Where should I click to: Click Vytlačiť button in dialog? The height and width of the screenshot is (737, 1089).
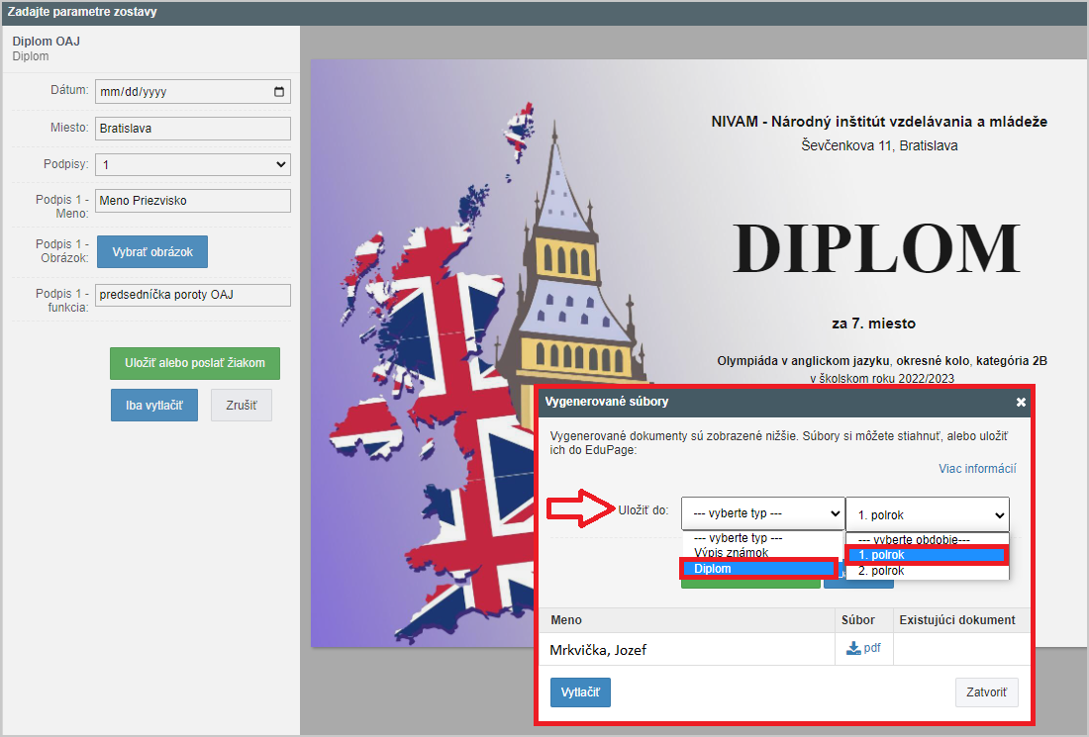pos(580,691)
